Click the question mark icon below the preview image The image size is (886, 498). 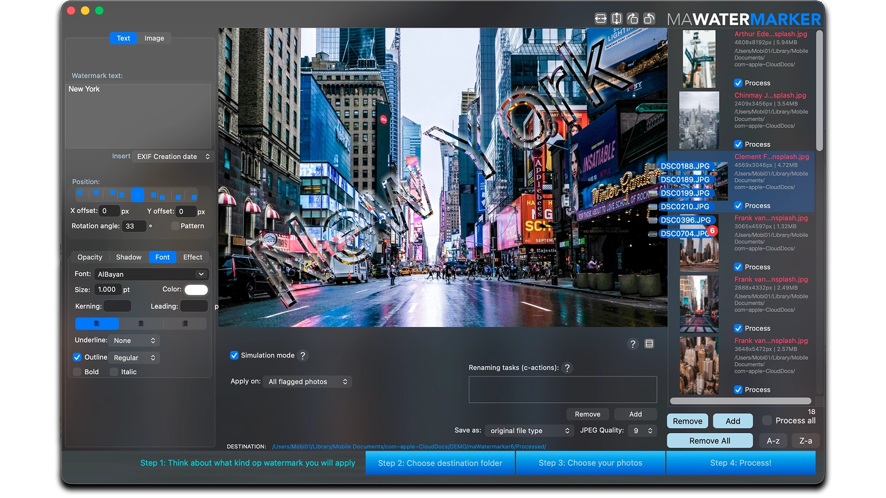[632, 344]
